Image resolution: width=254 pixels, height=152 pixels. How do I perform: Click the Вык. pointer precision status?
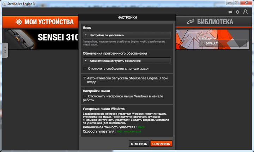click(x=141, y=127)
